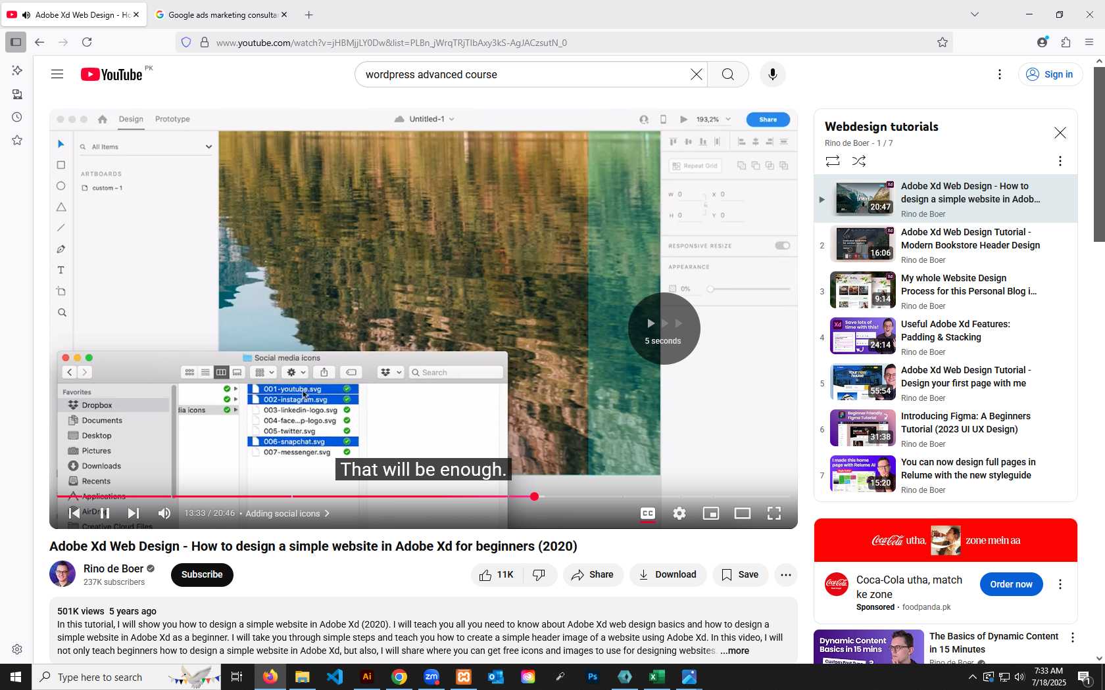Open sidebar settings gear icon

click(17, 650)
